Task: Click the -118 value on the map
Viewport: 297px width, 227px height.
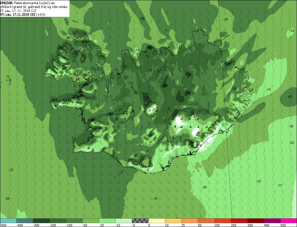Action: coord(234,89)
